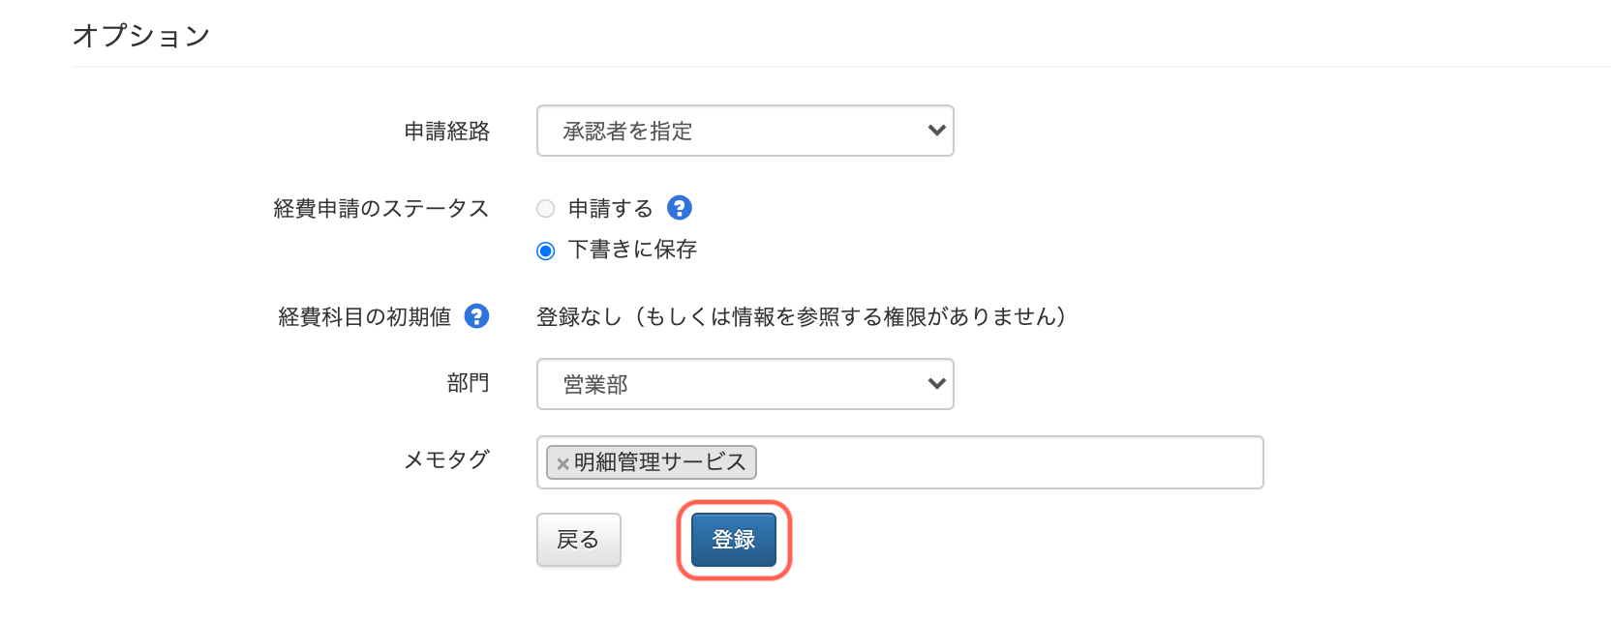Open the 申請経路 dropdown showing 承認者を指定
This screenshot has height=621, width=1611.
coord(745,131)
